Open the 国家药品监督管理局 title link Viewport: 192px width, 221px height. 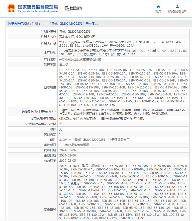point(38,7)
